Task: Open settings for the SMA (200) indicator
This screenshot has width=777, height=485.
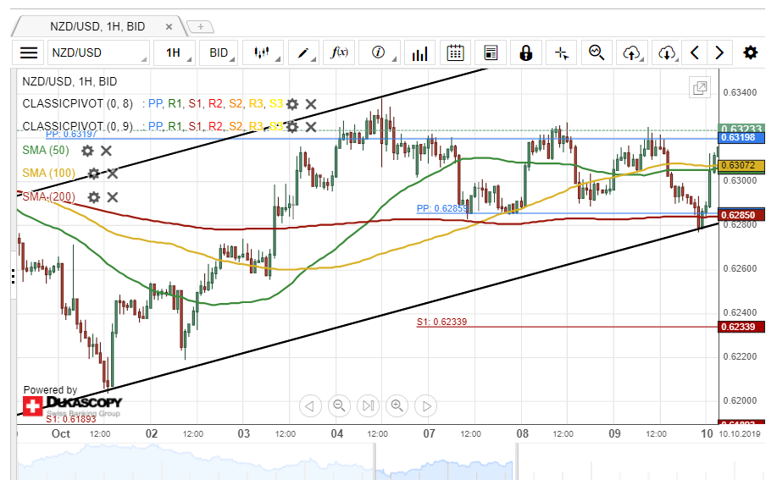Action: [93, 197]
